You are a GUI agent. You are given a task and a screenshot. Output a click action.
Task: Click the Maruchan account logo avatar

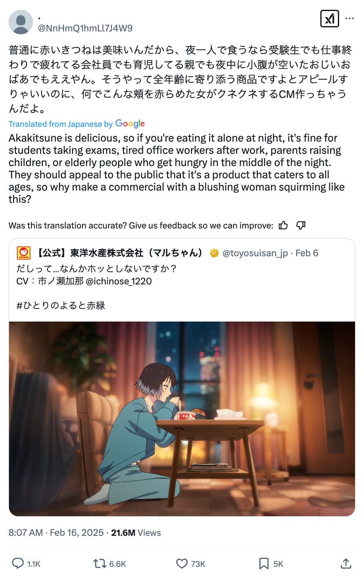pos(24,253)
